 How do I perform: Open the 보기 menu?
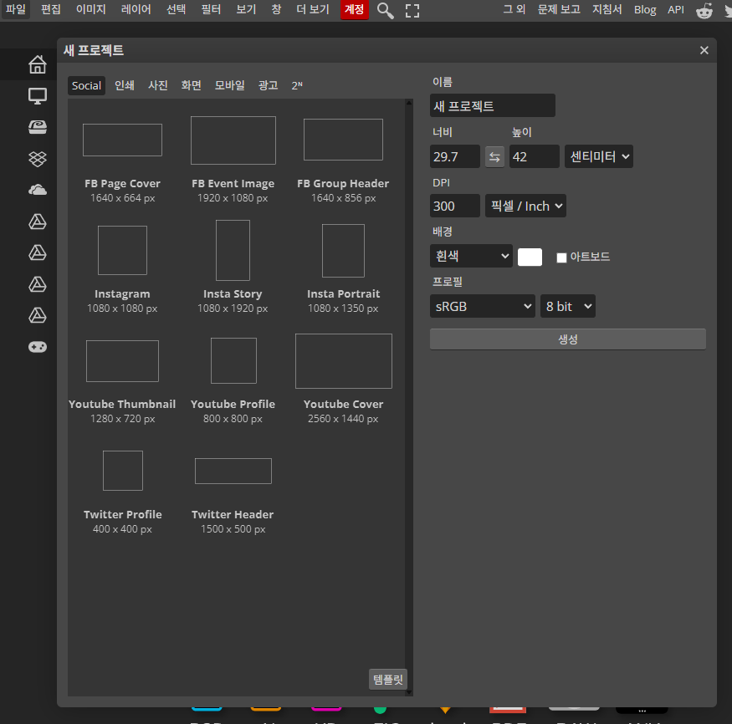click(x=246, y=9)
